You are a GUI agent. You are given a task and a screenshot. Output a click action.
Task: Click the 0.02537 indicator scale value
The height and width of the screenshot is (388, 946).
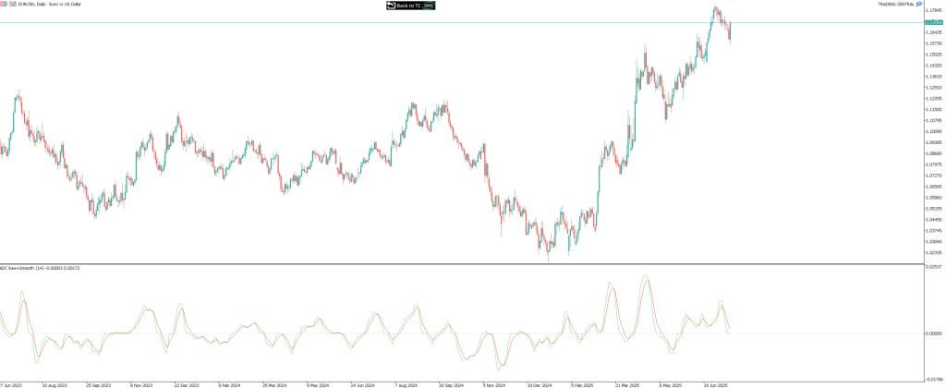tap(933, 267)
